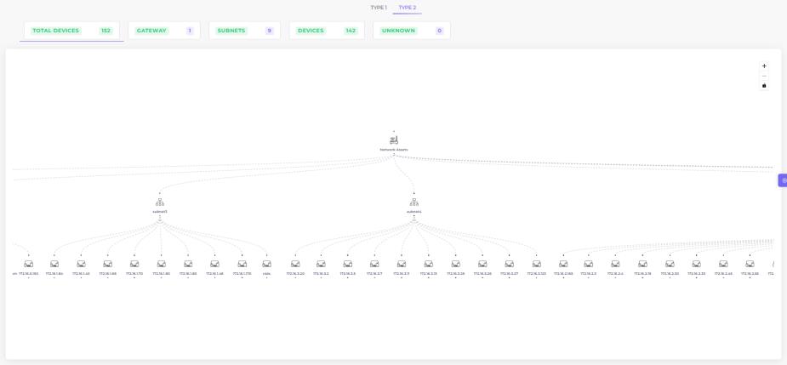Image resolution: width=787 pixels, height=365 pixels.
Task: Zoom in on the network graph
Action: click(764, 66)
